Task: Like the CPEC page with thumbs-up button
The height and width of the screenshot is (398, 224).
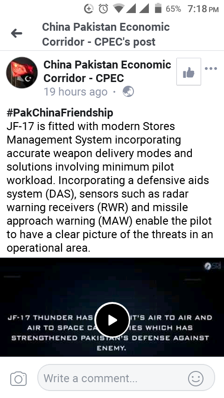Action: 189,72
